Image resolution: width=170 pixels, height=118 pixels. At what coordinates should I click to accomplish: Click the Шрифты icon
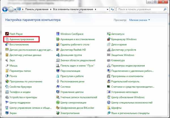[109, 108]
